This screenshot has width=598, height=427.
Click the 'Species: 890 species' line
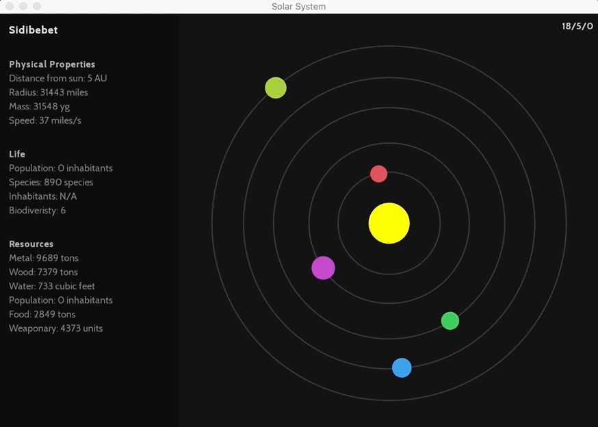click(51, 183)
